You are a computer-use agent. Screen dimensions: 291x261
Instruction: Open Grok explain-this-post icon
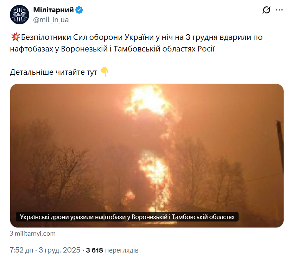coord(266,10)
